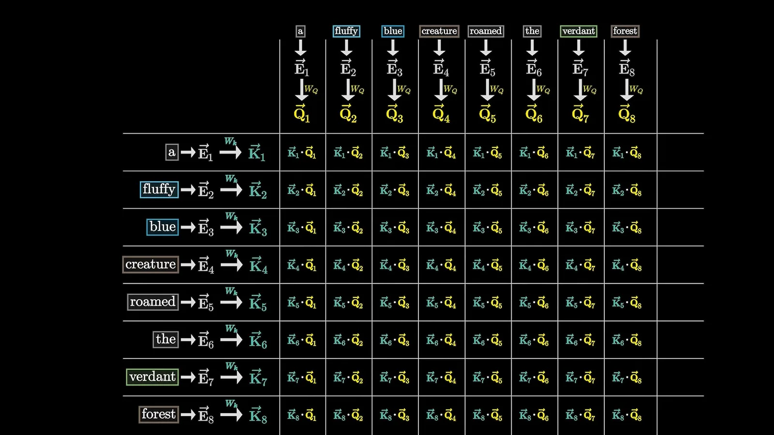Click the Wk label above the K6 arrow
774x435 pixels.
tap(231, 329)
